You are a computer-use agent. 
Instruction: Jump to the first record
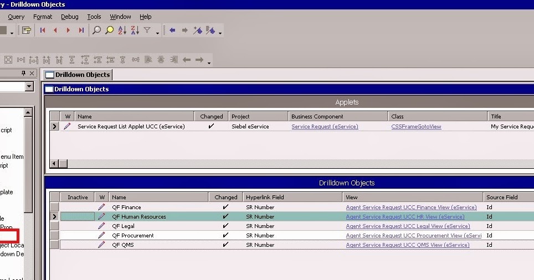point(43,30)
